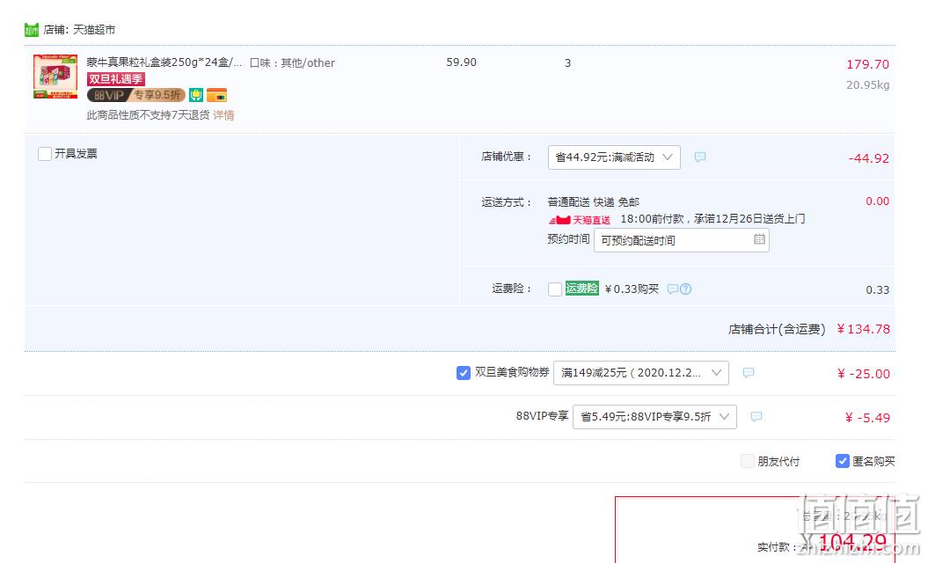Open the Mengniu product thumbnail image
The width and height of the screenshot is (928, 563).
click(55, 77)
